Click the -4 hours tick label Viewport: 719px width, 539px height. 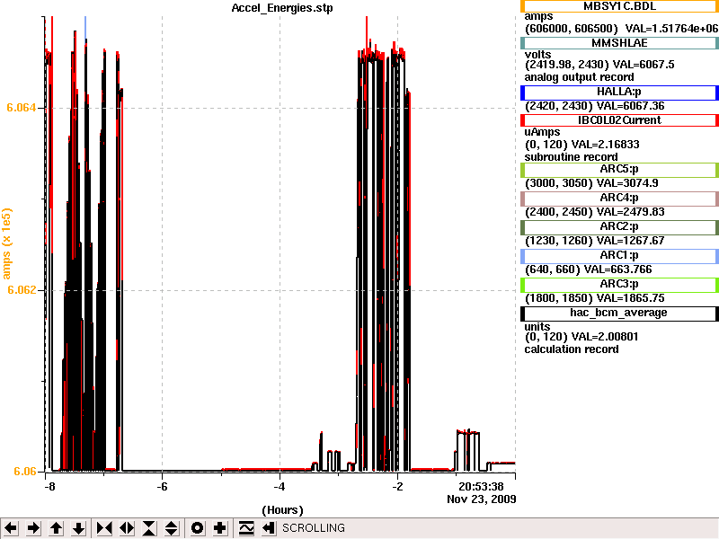click(x=280, y=486)
